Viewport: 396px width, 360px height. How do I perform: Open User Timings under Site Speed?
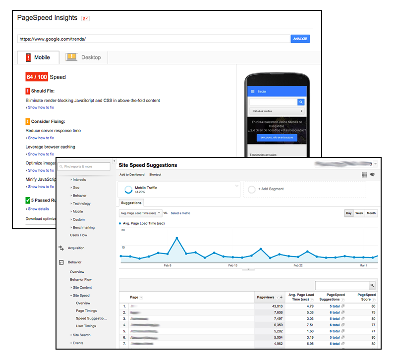pos(86,326)
